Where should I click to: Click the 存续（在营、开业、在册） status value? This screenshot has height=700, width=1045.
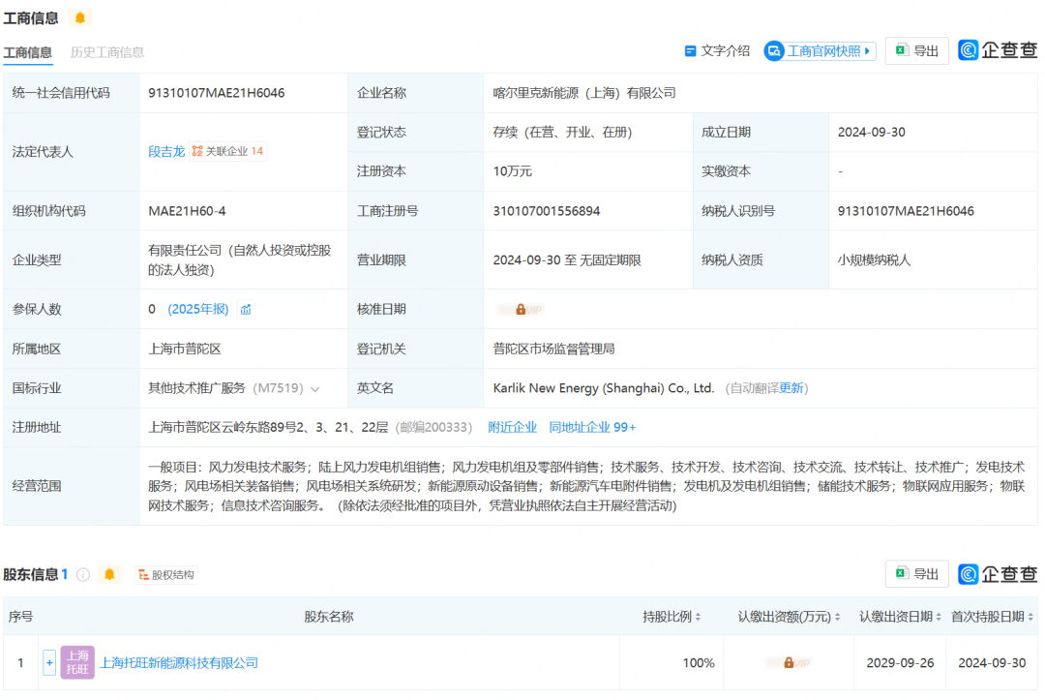tap(562, 132)
